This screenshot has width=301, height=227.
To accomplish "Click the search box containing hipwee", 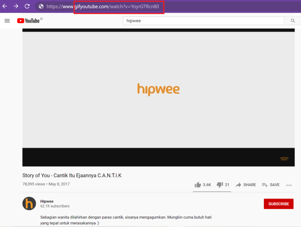I will point(204,21).
